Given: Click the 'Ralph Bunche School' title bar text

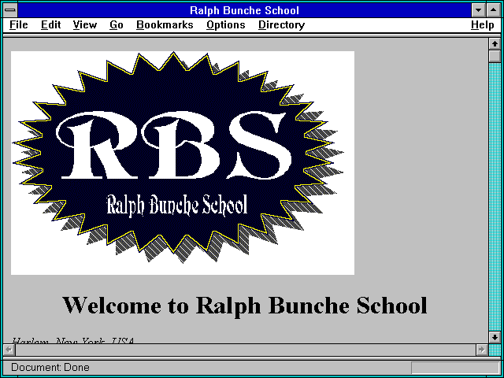Looking at the screenshot, I should point(245,10).
